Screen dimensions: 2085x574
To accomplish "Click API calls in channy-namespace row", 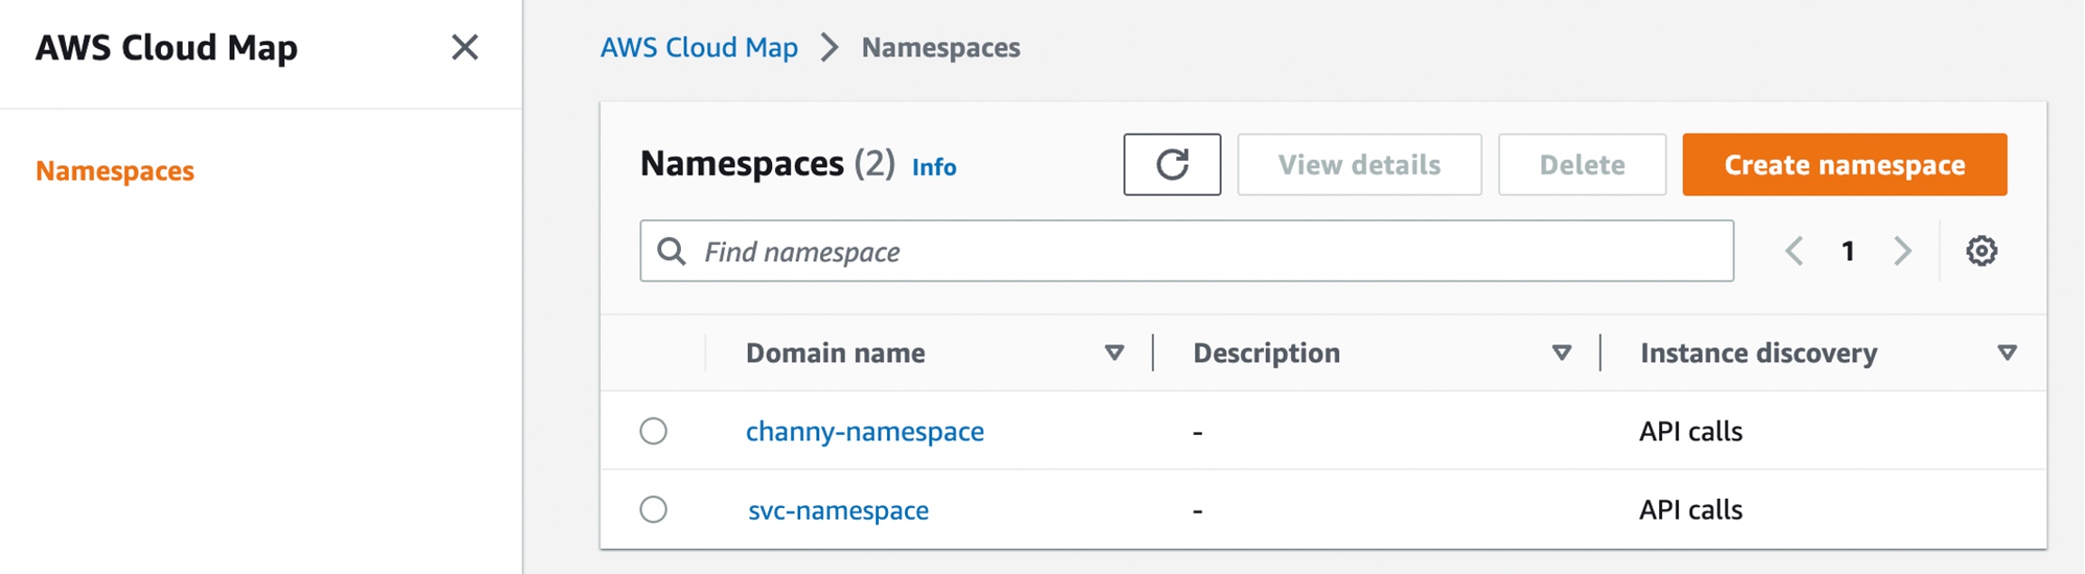I will point(1691,431).
